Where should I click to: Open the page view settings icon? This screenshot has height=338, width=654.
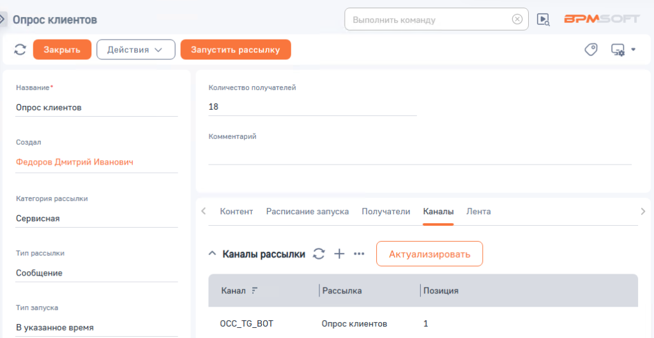tap(618, 50)
